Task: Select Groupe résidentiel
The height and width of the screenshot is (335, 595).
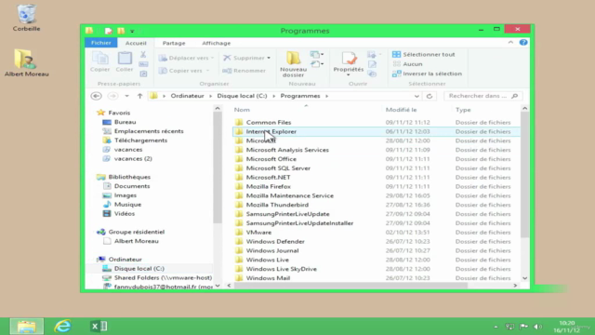Action: tap(137, 232)
